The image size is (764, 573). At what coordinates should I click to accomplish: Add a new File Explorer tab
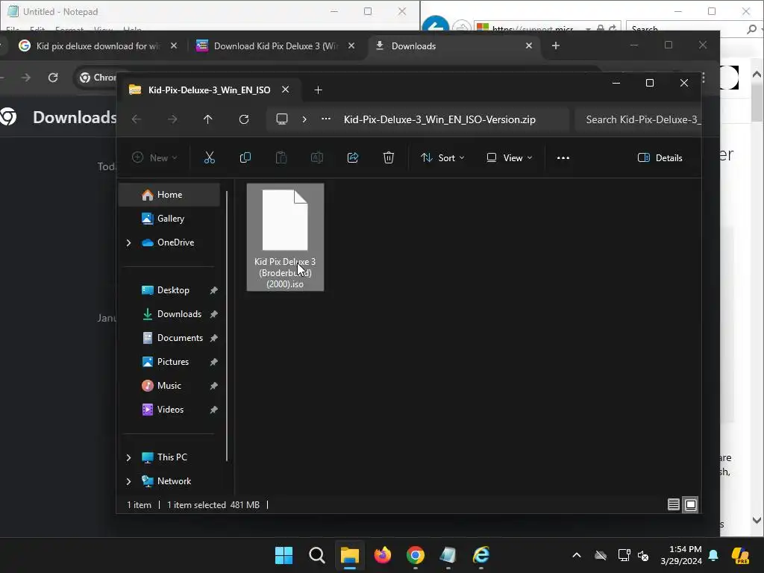point(318,90)
